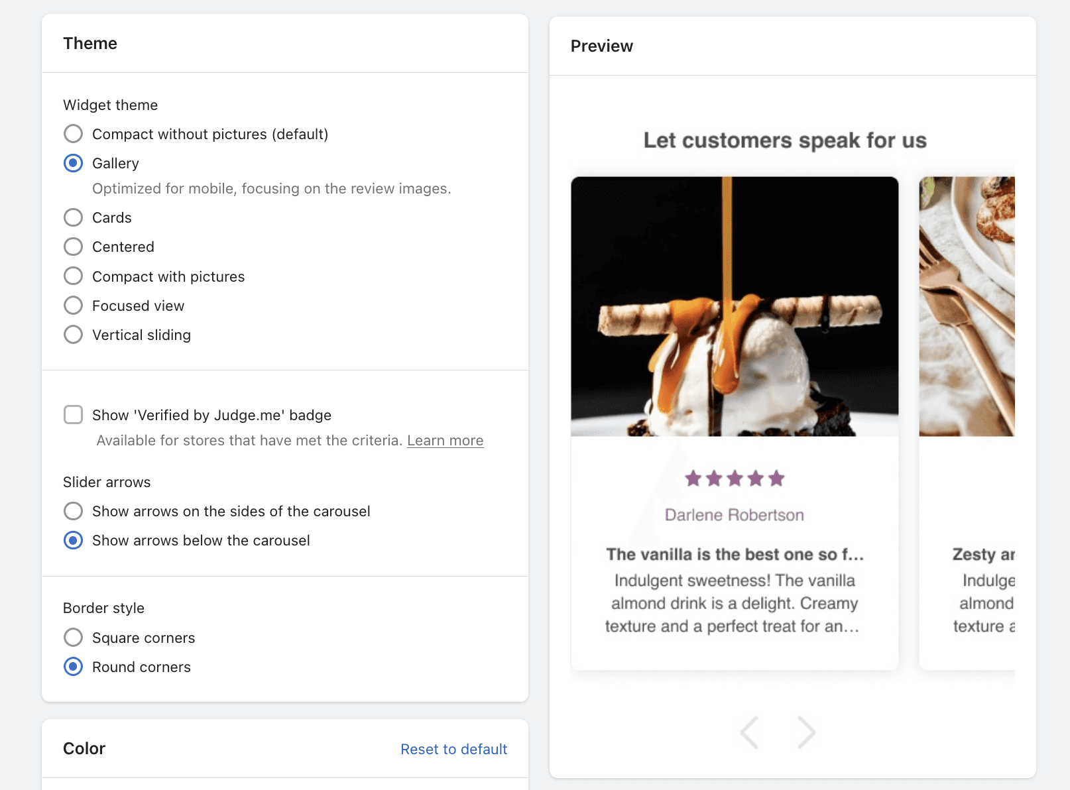This screenshot has width=1070, height=790.
Task: Click the previous slide arrow below carousel
Action: click(x=750, y=732)
